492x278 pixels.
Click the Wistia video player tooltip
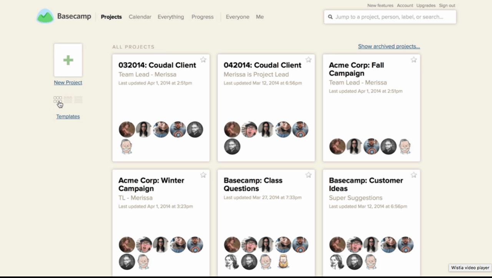470,268
